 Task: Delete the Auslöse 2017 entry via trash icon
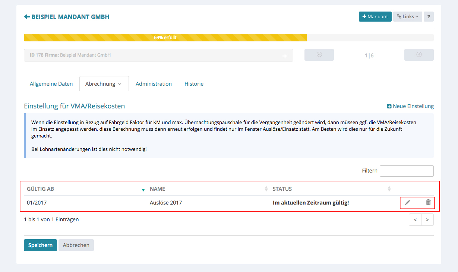tap(428, 202)
